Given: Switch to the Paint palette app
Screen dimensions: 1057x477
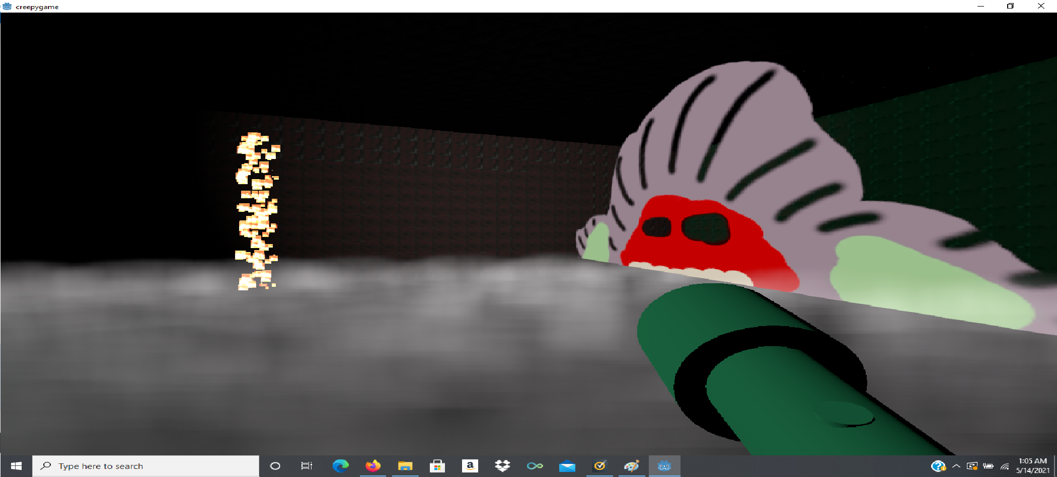Looking at the screenshot, I should 632,466.
